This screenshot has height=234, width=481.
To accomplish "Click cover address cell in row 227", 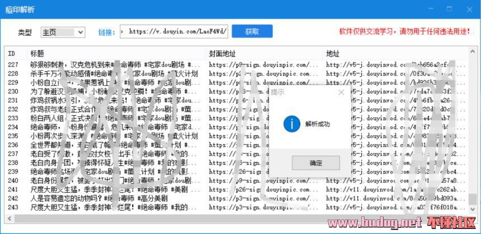I will click(264, 64).
